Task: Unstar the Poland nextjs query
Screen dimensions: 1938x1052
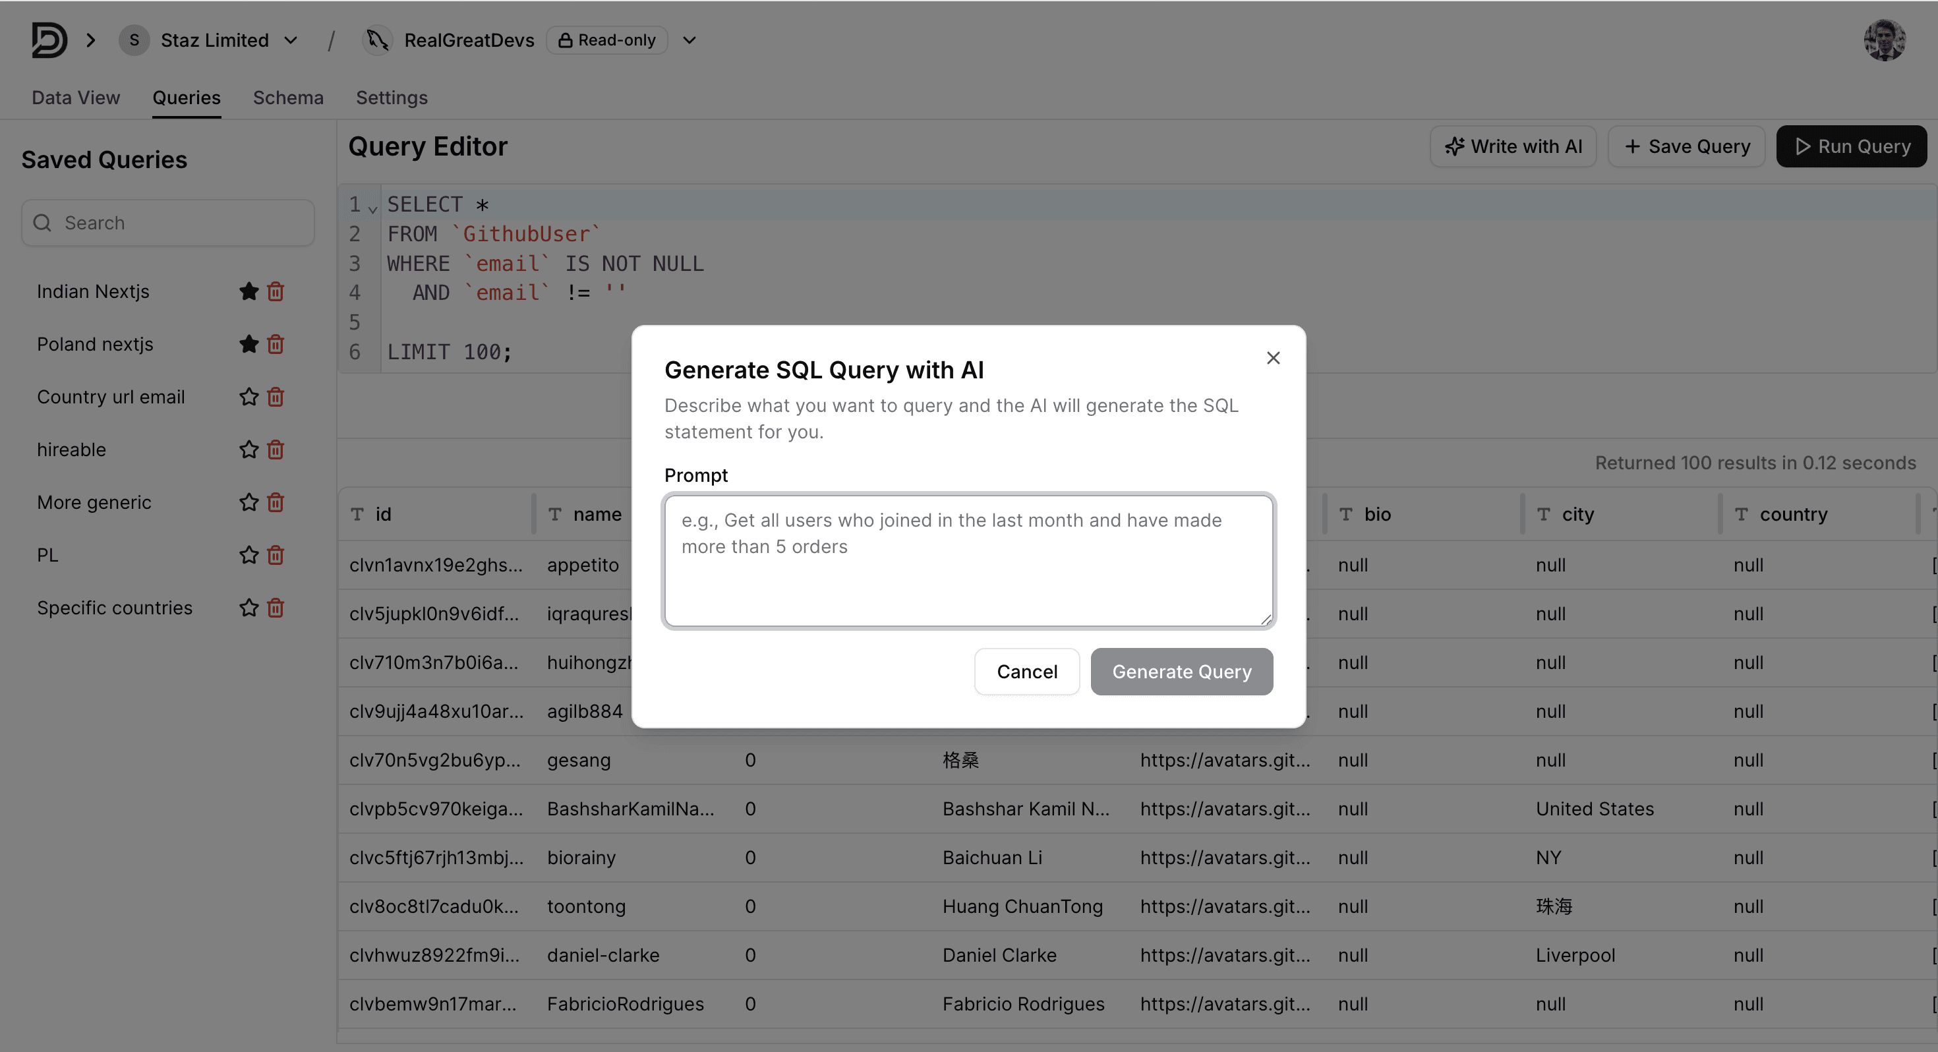Action: (x=249, y=344)
